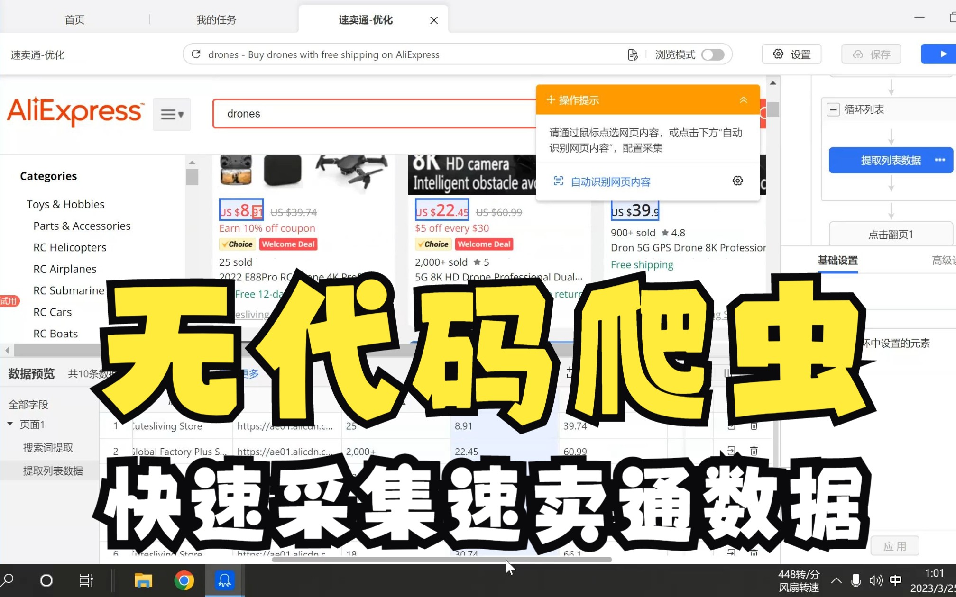Click the 60.99 cell in row 2
This screenshot has width=956, height=597.
[x=613, y=451]
